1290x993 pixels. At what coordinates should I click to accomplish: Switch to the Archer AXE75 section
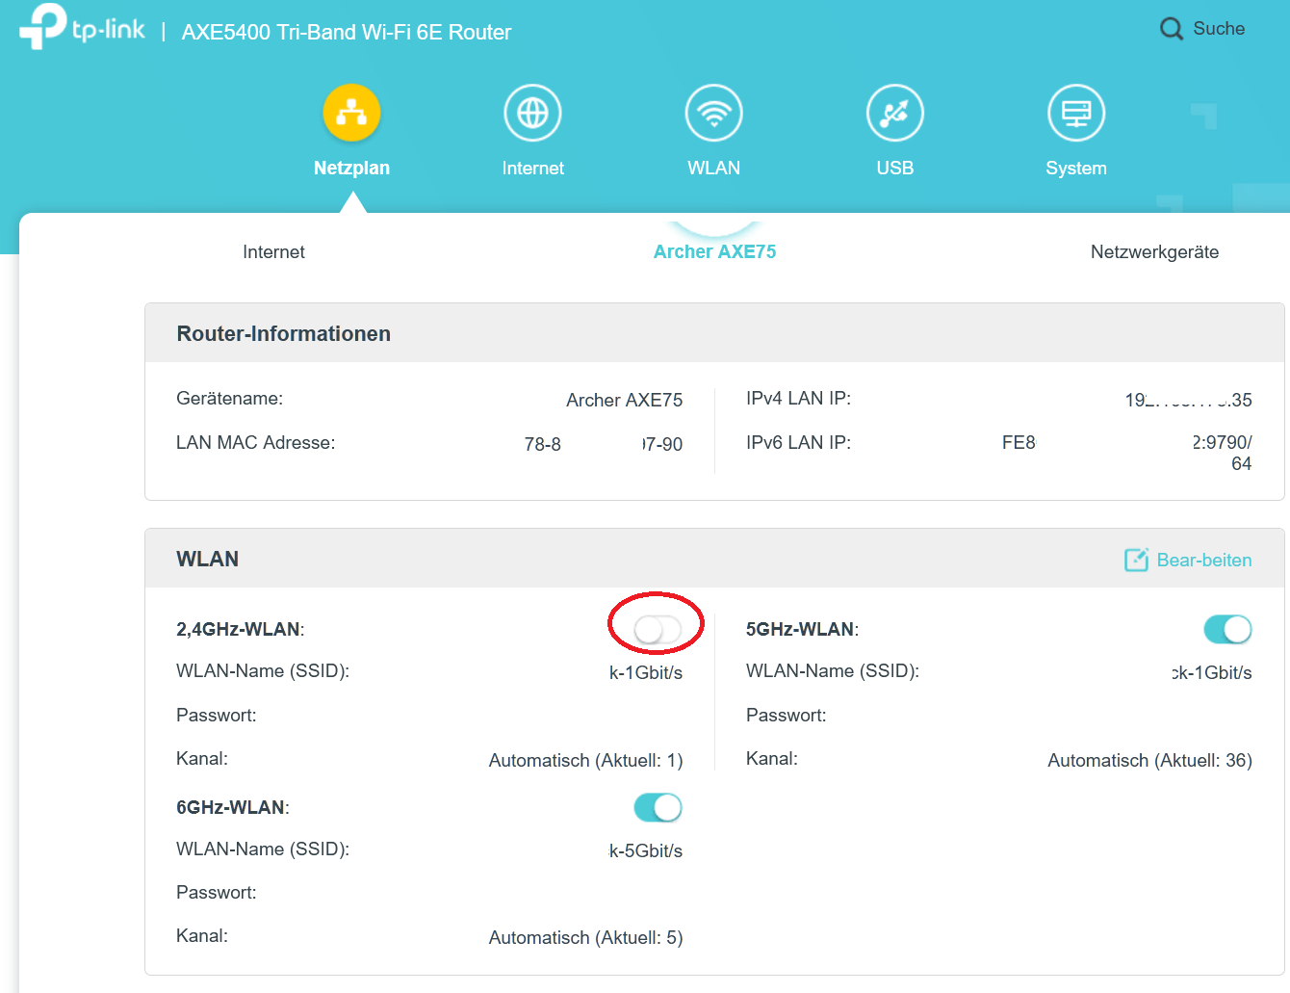[x=714, y=251]
